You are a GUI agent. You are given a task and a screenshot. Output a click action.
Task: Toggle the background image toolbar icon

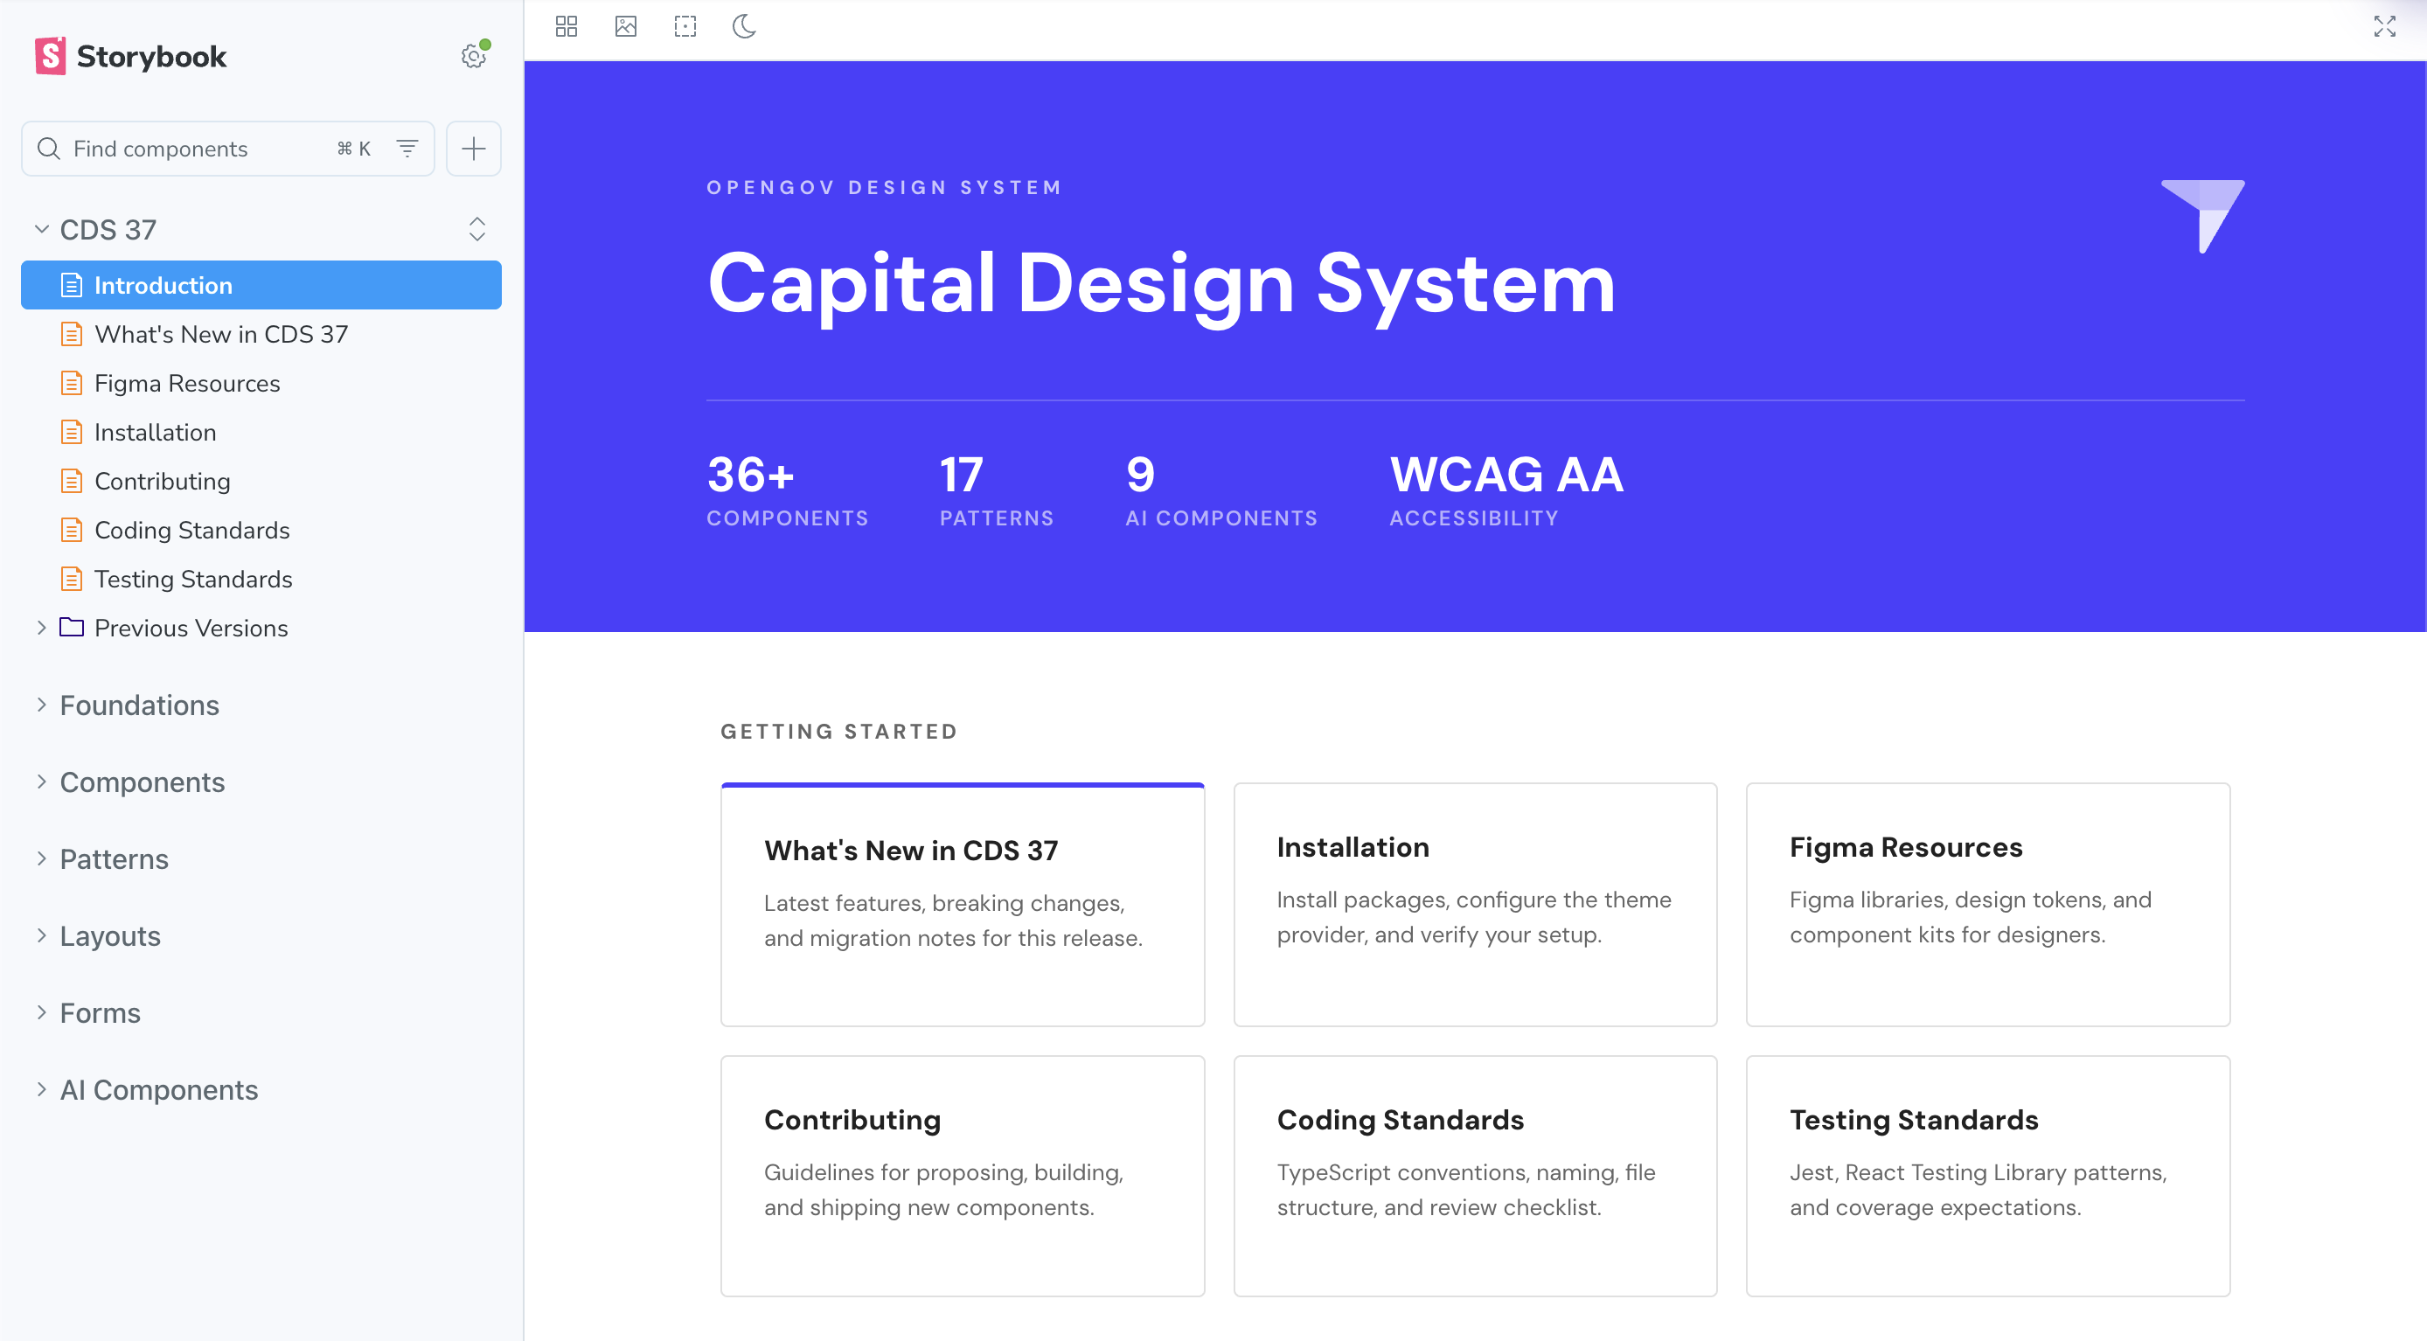(x=626, y=26)
